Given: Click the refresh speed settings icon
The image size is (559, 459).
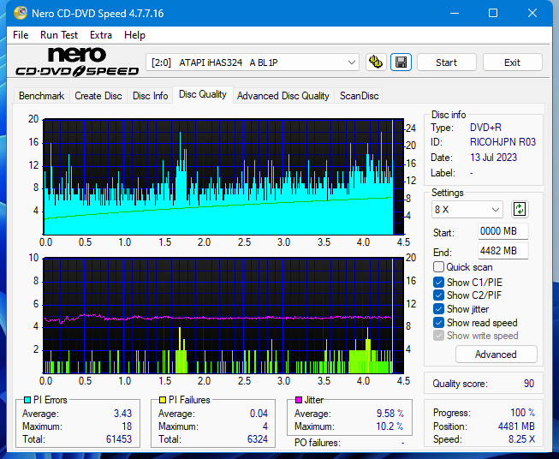Looking at the screenshot, I should tap(520, 209).
